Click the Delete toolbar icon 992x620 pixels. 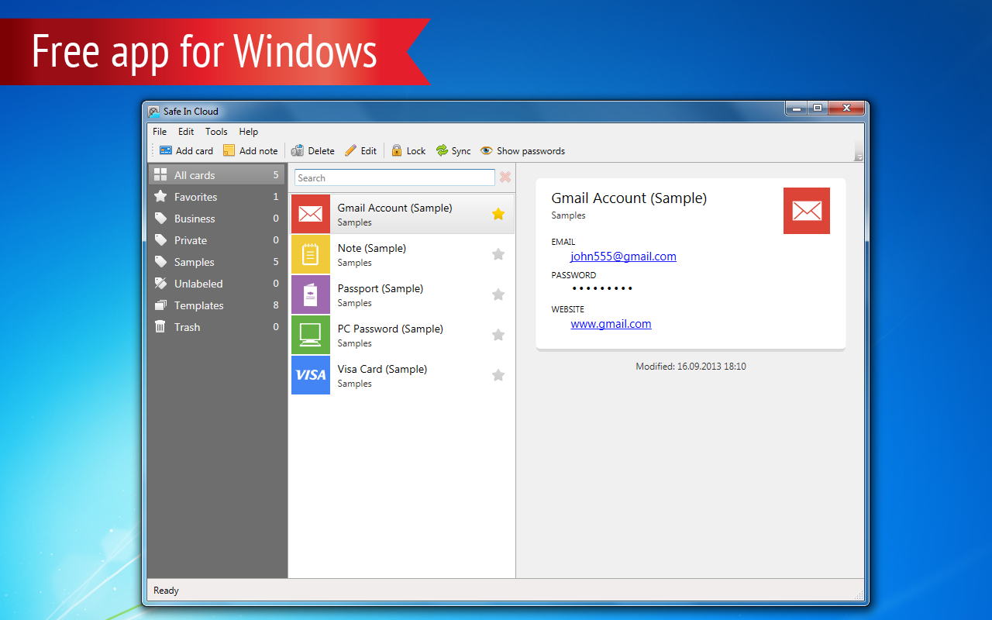[298, 150]
